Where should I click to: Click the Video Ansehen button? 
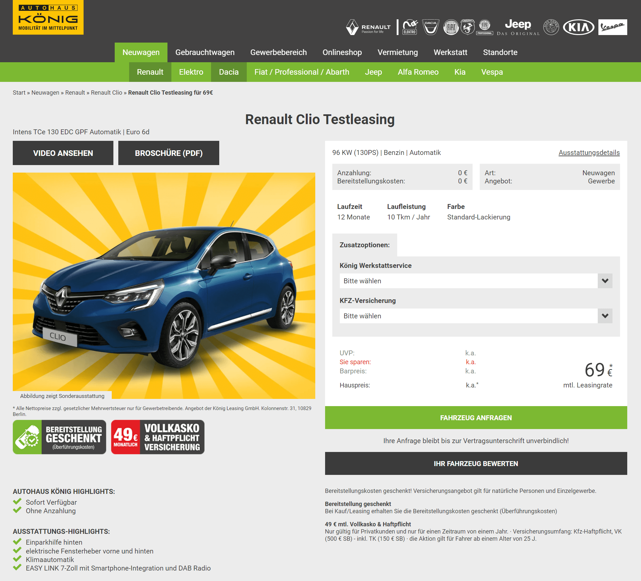pos(63,153)
